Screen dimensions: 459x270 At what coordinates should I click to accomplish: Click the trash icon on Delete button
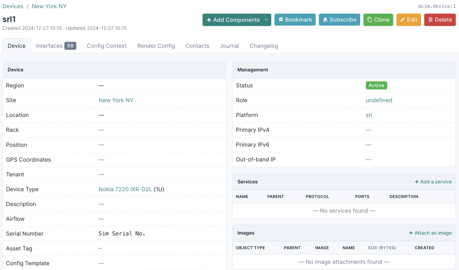pyautogui.click(x=431, y=20)
